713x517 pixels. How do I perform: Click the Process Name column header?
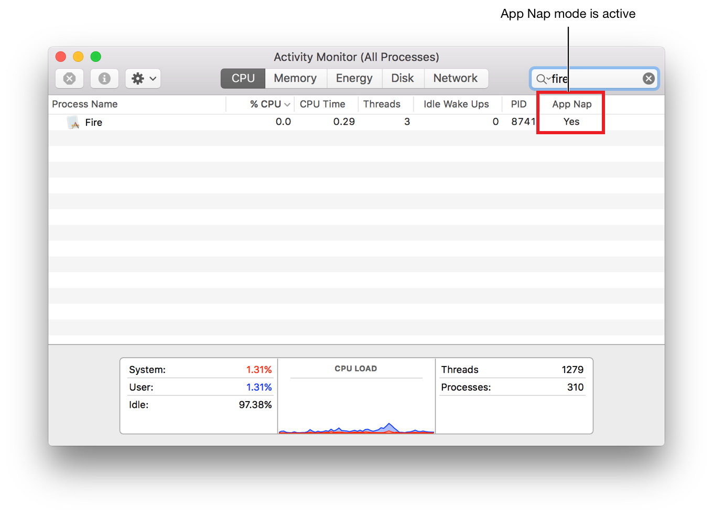(x=84, y=104)
